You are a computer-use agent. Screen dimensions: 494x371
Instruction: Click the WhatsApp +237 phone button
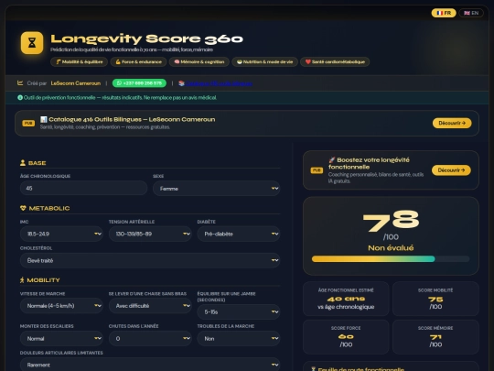pos(139,83)
